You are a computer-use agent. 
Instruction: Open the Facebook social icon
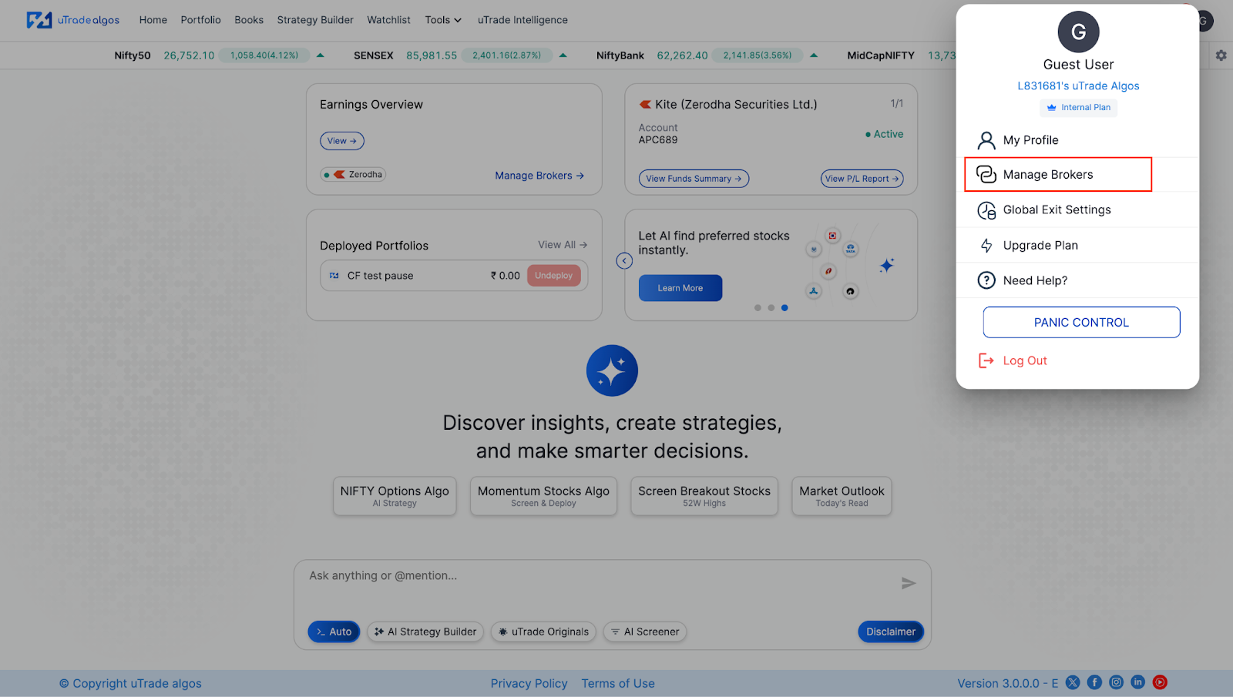(1094, 682)
